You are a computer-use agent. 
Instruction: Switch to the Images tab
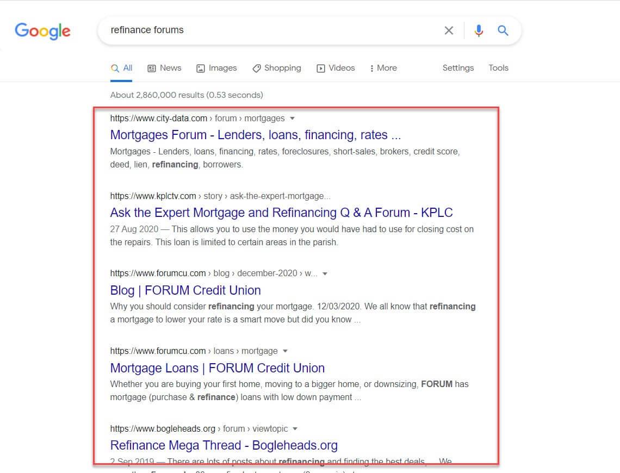coord(216,68)
